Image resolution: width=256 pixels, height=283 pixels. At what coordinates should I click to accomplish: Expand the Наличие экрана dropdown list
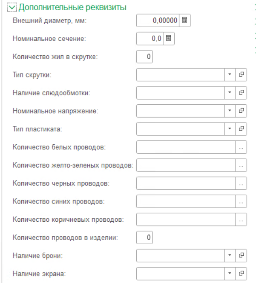pos(230,274)
